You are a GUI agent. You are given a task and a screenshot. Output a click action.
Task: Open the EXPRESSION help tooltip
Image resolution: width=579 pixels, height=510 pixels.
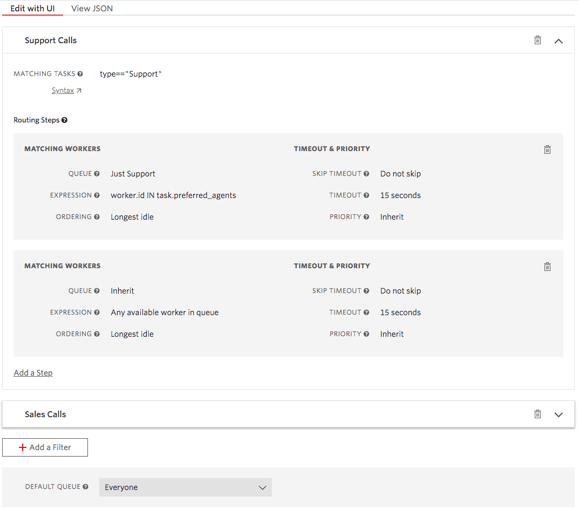(97, 195)
